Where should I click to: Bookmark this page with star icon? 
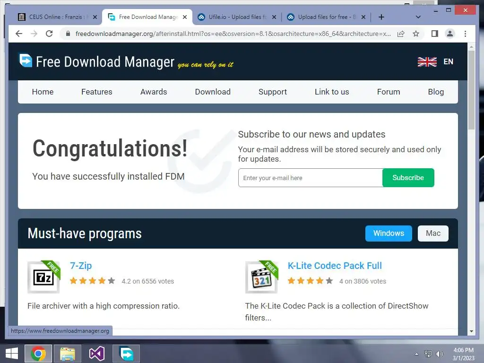pos(416,34)
